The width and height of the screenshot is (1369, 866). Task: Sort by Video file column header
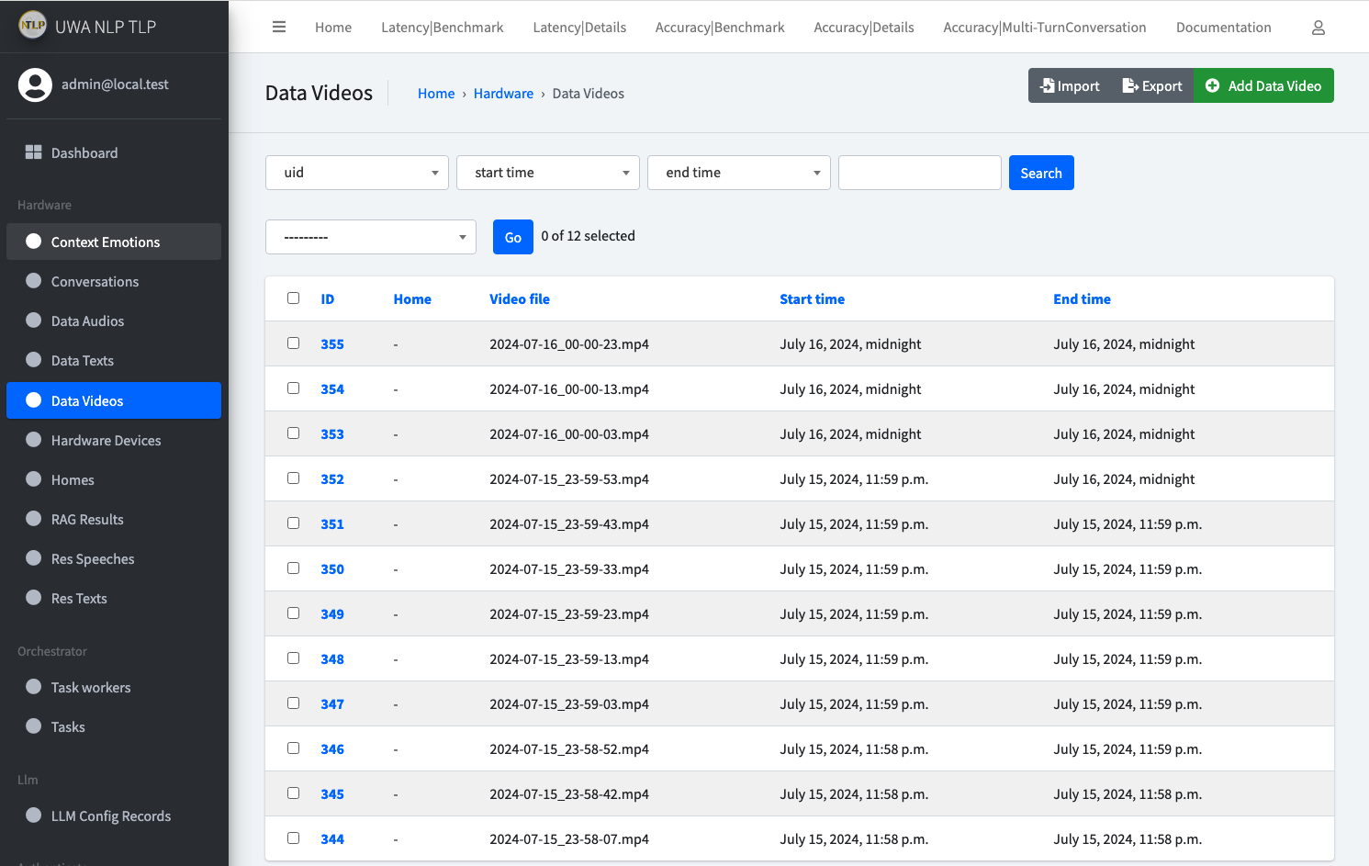click(x=520, y=299)
